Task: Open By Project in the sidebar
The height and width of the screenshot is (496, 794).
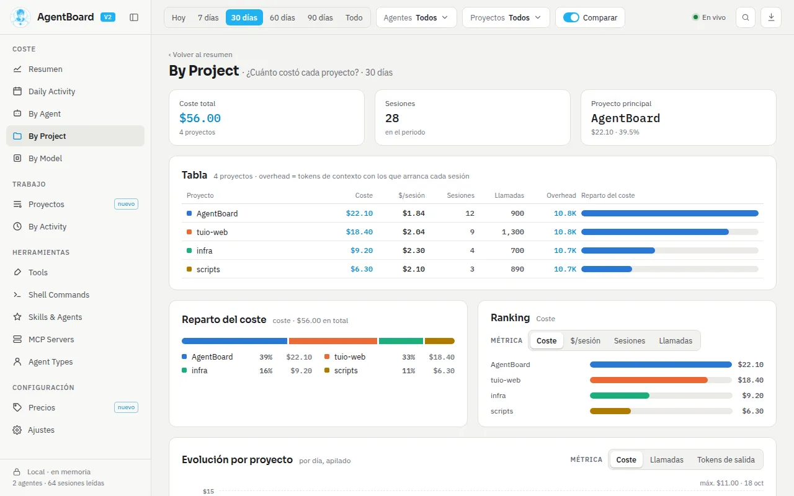Action: click(75, 136)
